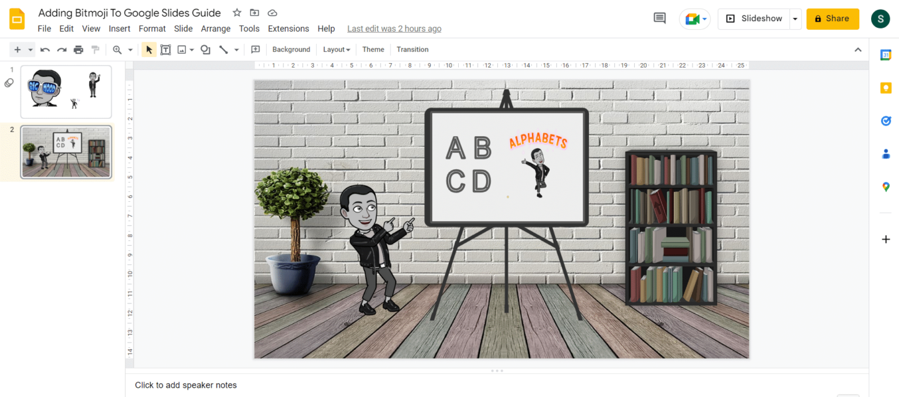Image resolution: width=899 pixels, height=397 pixels.
Task: Select the Zoom tool
Action: coord(118,50)
